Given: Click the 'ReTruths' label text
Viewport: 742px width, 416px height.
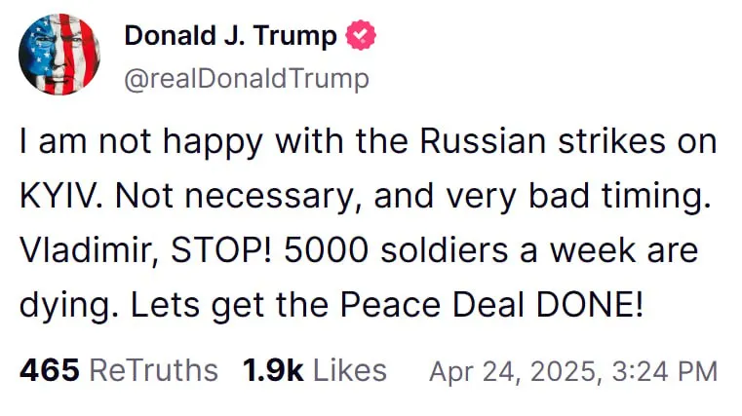Looking at the screenshot, I should (x=153, y=370).
